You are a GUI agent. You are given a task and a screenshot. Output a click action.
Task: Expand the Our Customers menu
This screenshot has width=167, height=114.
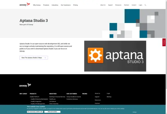click(66, 5)
